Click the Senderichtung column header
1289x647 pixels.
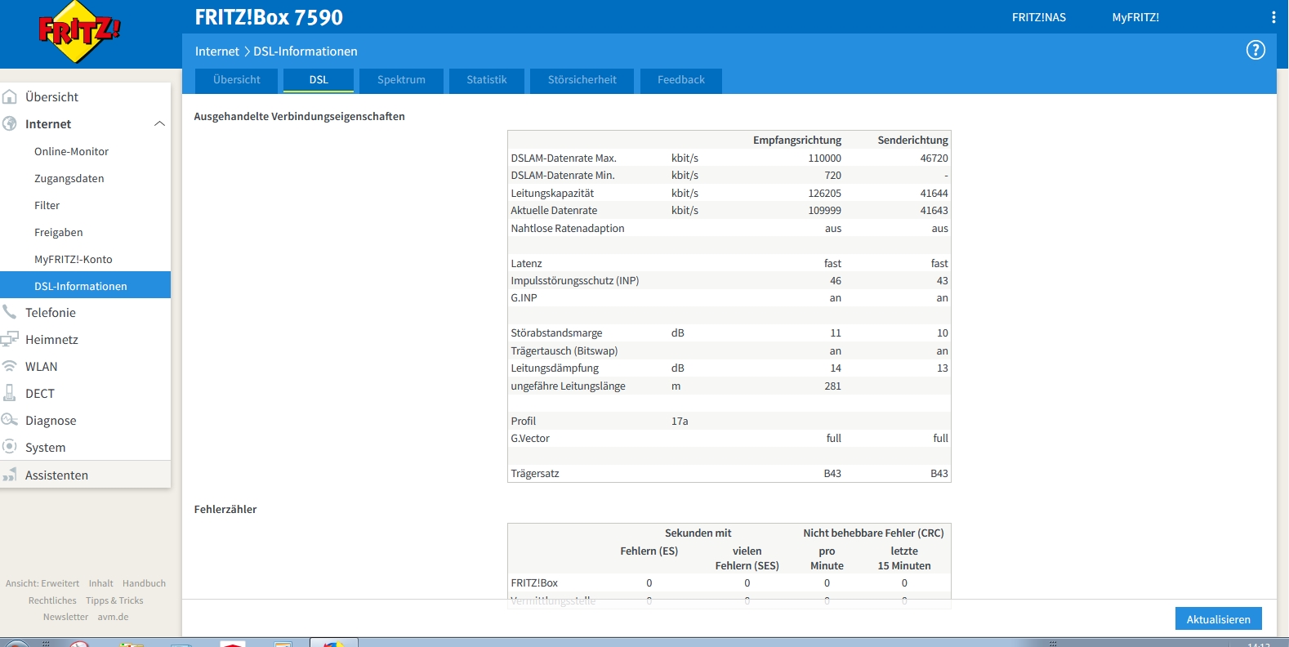[x=913, y=141]
